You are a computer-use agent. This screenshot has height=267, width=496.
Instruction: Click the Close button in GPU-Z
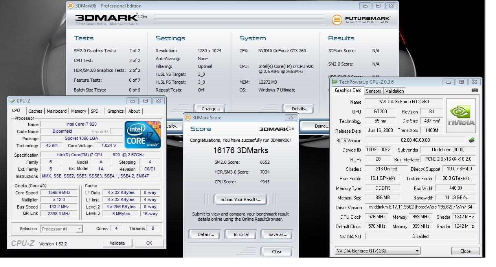coord(465,251)
